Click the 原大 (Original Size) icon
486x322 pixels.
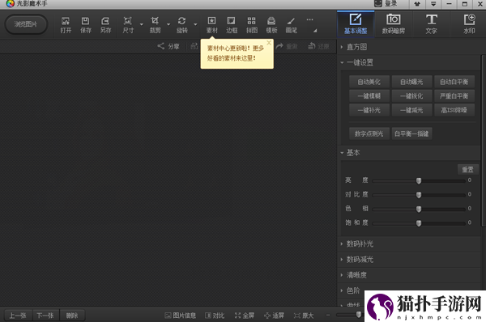297,316
